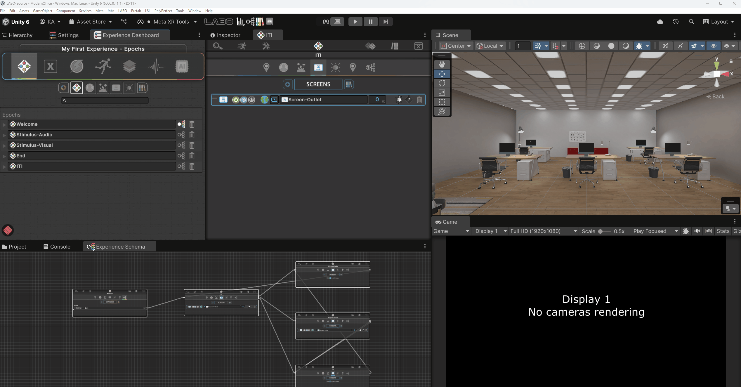Click the SCREENS button
This screenshot has height=387, width=741.
pos(318,84)
